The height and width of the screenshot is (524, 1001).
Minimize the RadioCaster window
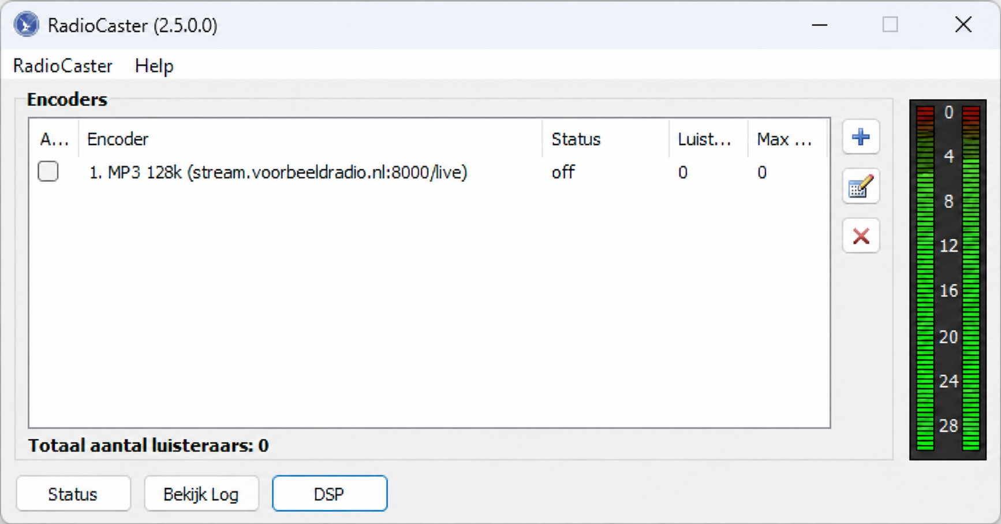point(820,25)
